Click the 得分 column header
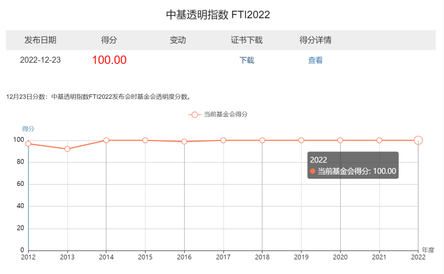The width and height of the screenshot is (444, 274). [109, 40]
